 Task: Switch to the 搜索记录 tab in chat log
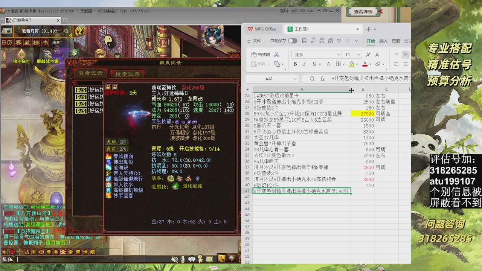(127, 74)
